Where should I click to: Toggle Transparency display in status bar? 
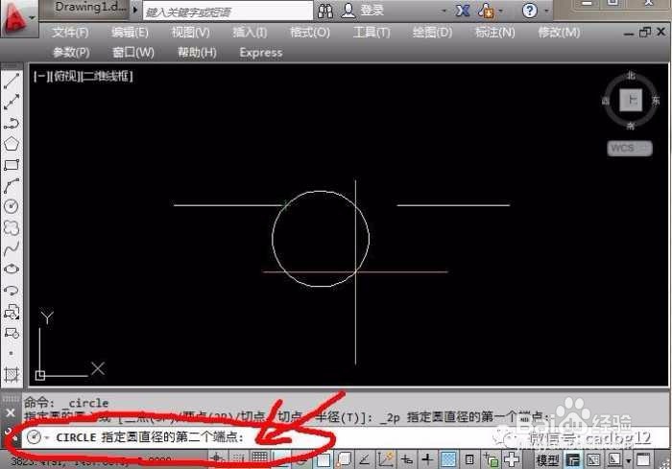click(448, 460)
